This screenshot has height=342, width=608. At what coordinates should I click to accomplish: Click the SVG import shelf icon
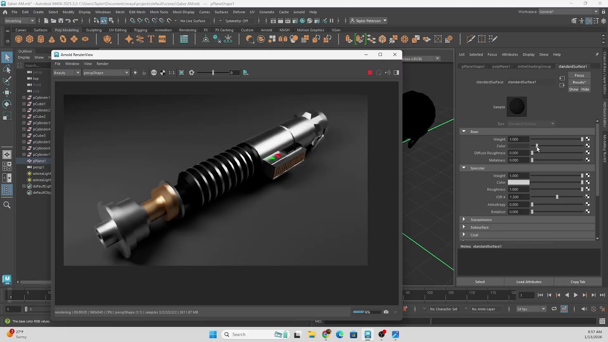(162, 39)
